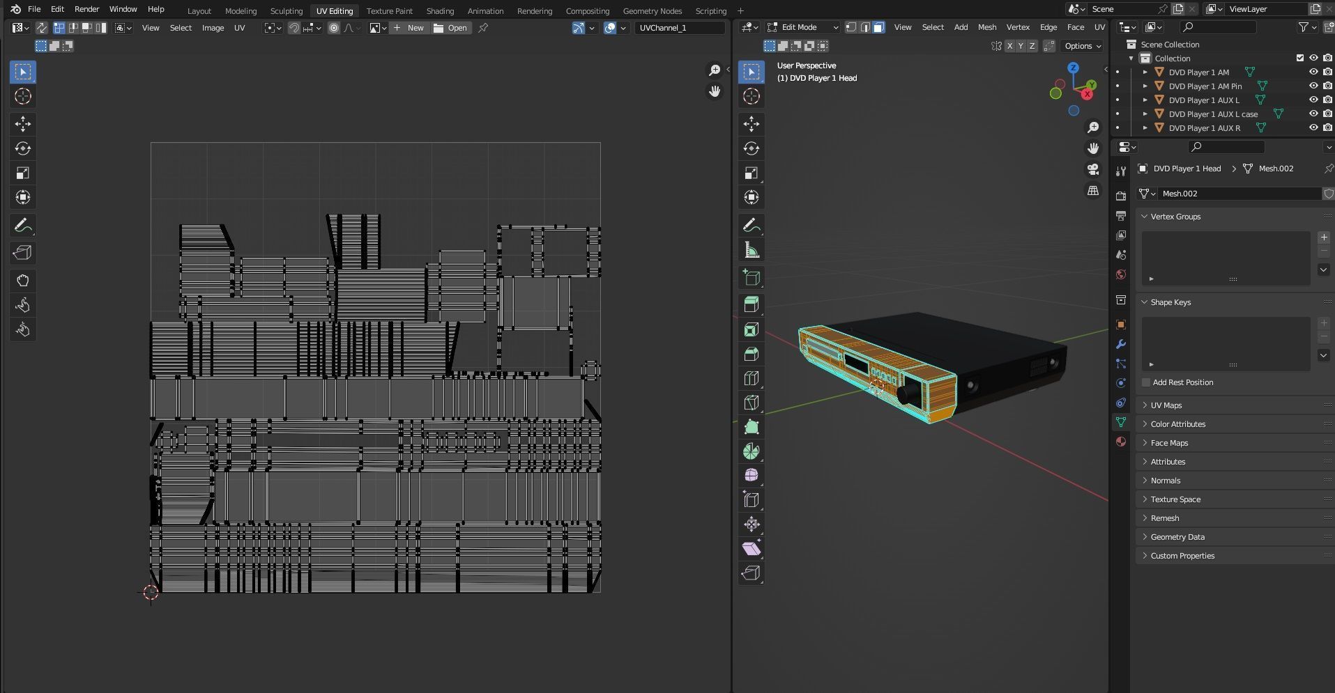Select the Poly Build tool
This screenshot has height=693, width=1335.
coord(752,427)
